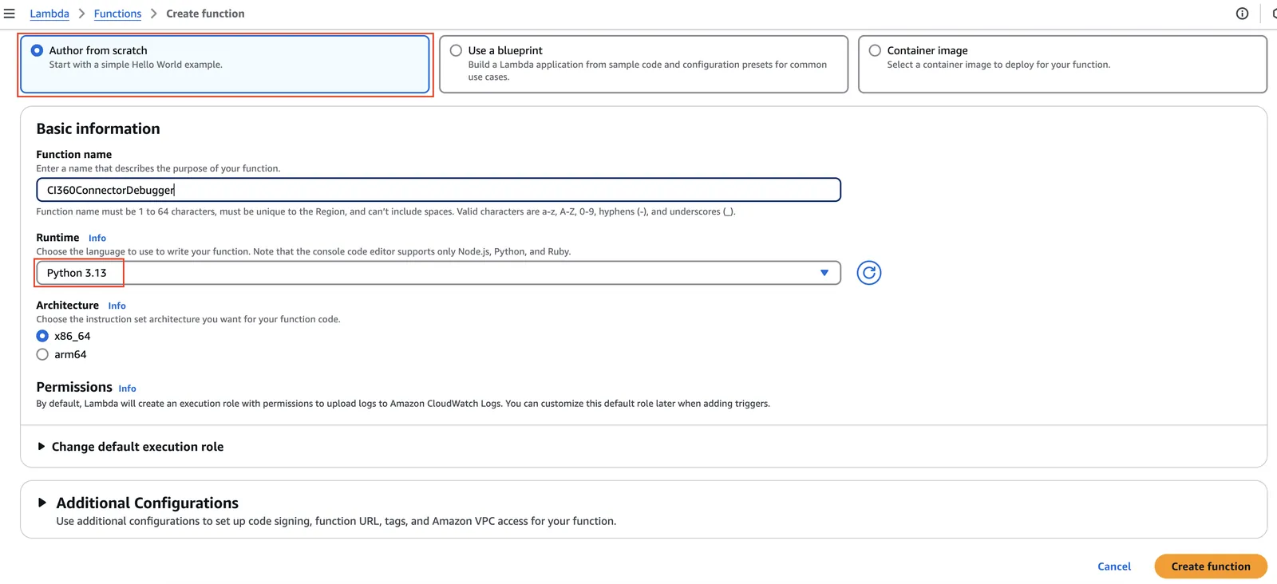Expand Change default execution role
Screen dimensions: 1277x584
click(130, 447)
